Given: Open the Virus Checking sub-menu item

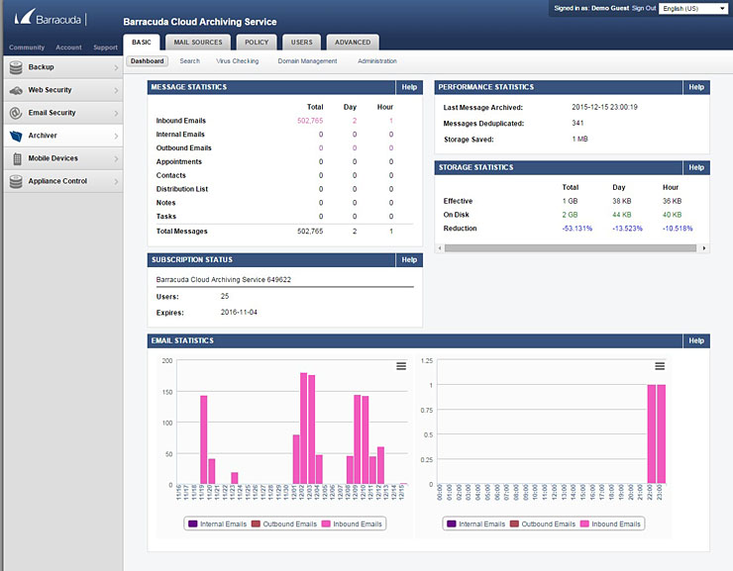Looking at the screenshot, I should pos(238,61).
